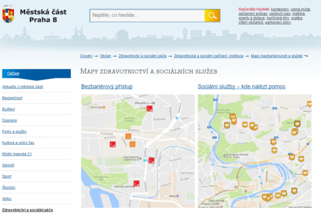Viewport: 321px width, 215px height.
Task: Click the red marker beside Úřad městské části
Action: [x=152, y=161]
